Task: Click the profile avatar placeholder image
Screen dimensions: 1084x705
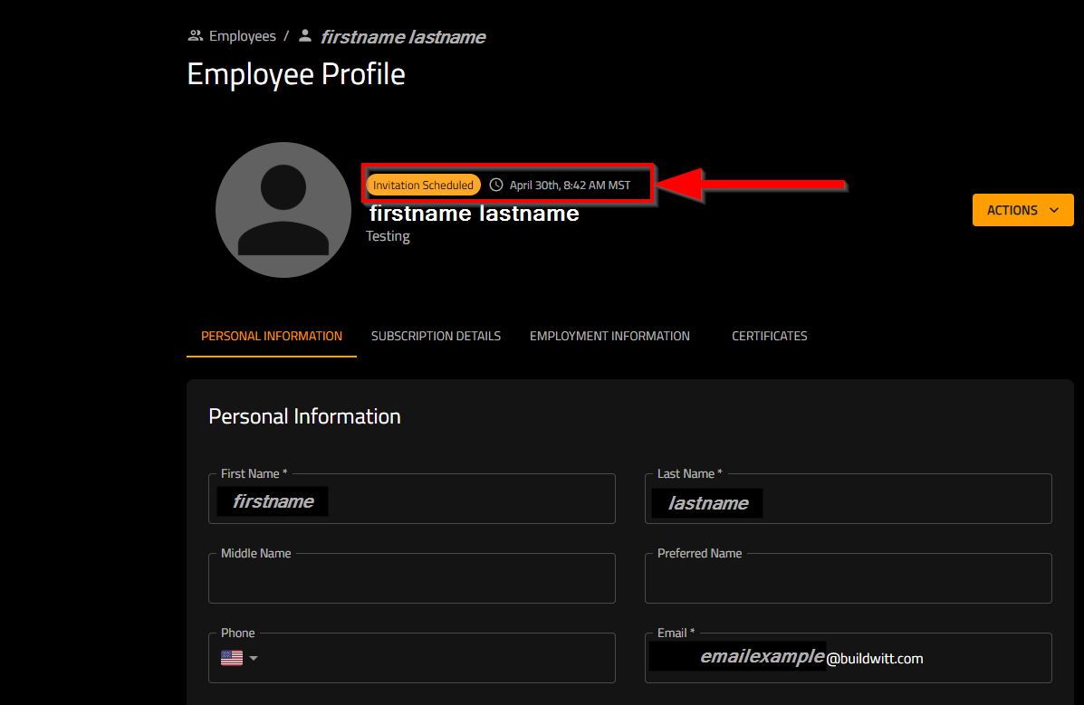Action: 283,210
